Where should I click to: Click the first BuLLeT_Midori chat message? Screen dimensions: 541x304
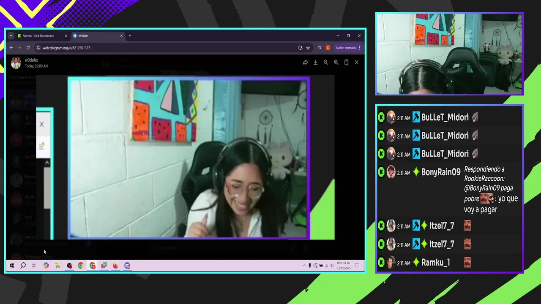click(449, 117)
